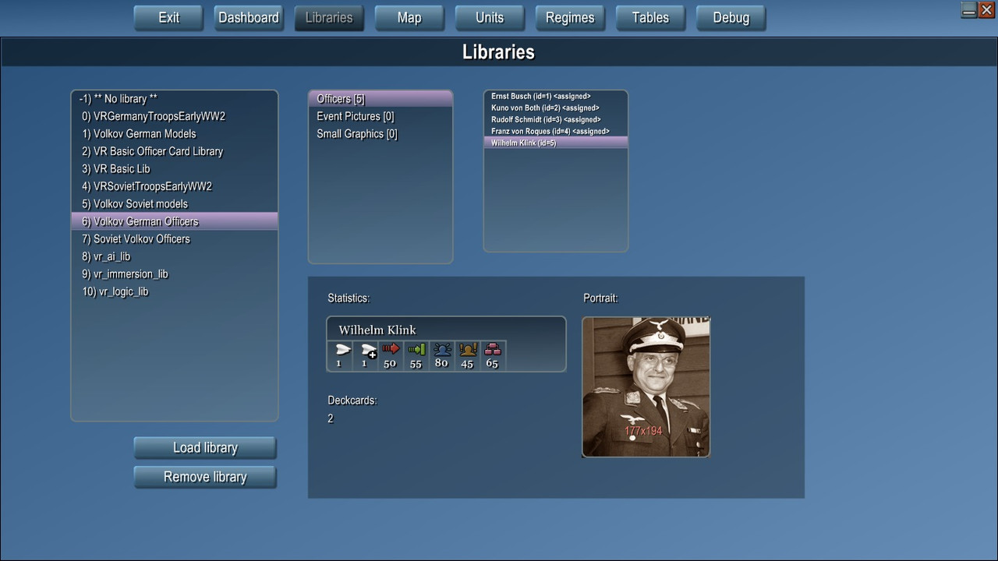Select the '** No library **' entry
The height and width of the screenshot is (561, 998).
[x=175, y=99]
